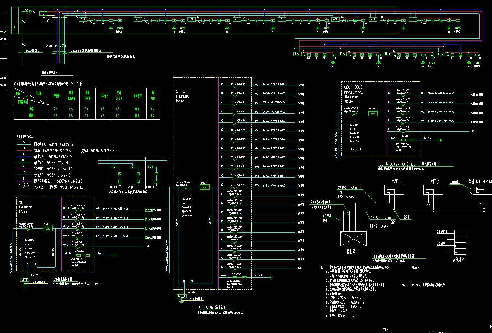Click the 12SI module box in the lower bus row
The image size is (492, 333).
point(441,53)
